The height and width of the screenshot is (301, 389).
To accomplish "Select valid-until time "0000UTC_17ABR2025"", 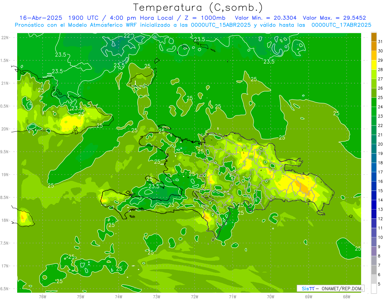I will tap(341, 25).
